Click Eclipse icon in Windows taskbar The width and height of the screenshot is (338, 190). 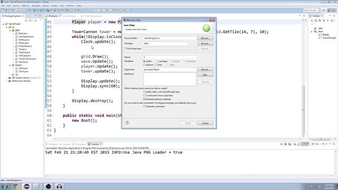point(27,186)
